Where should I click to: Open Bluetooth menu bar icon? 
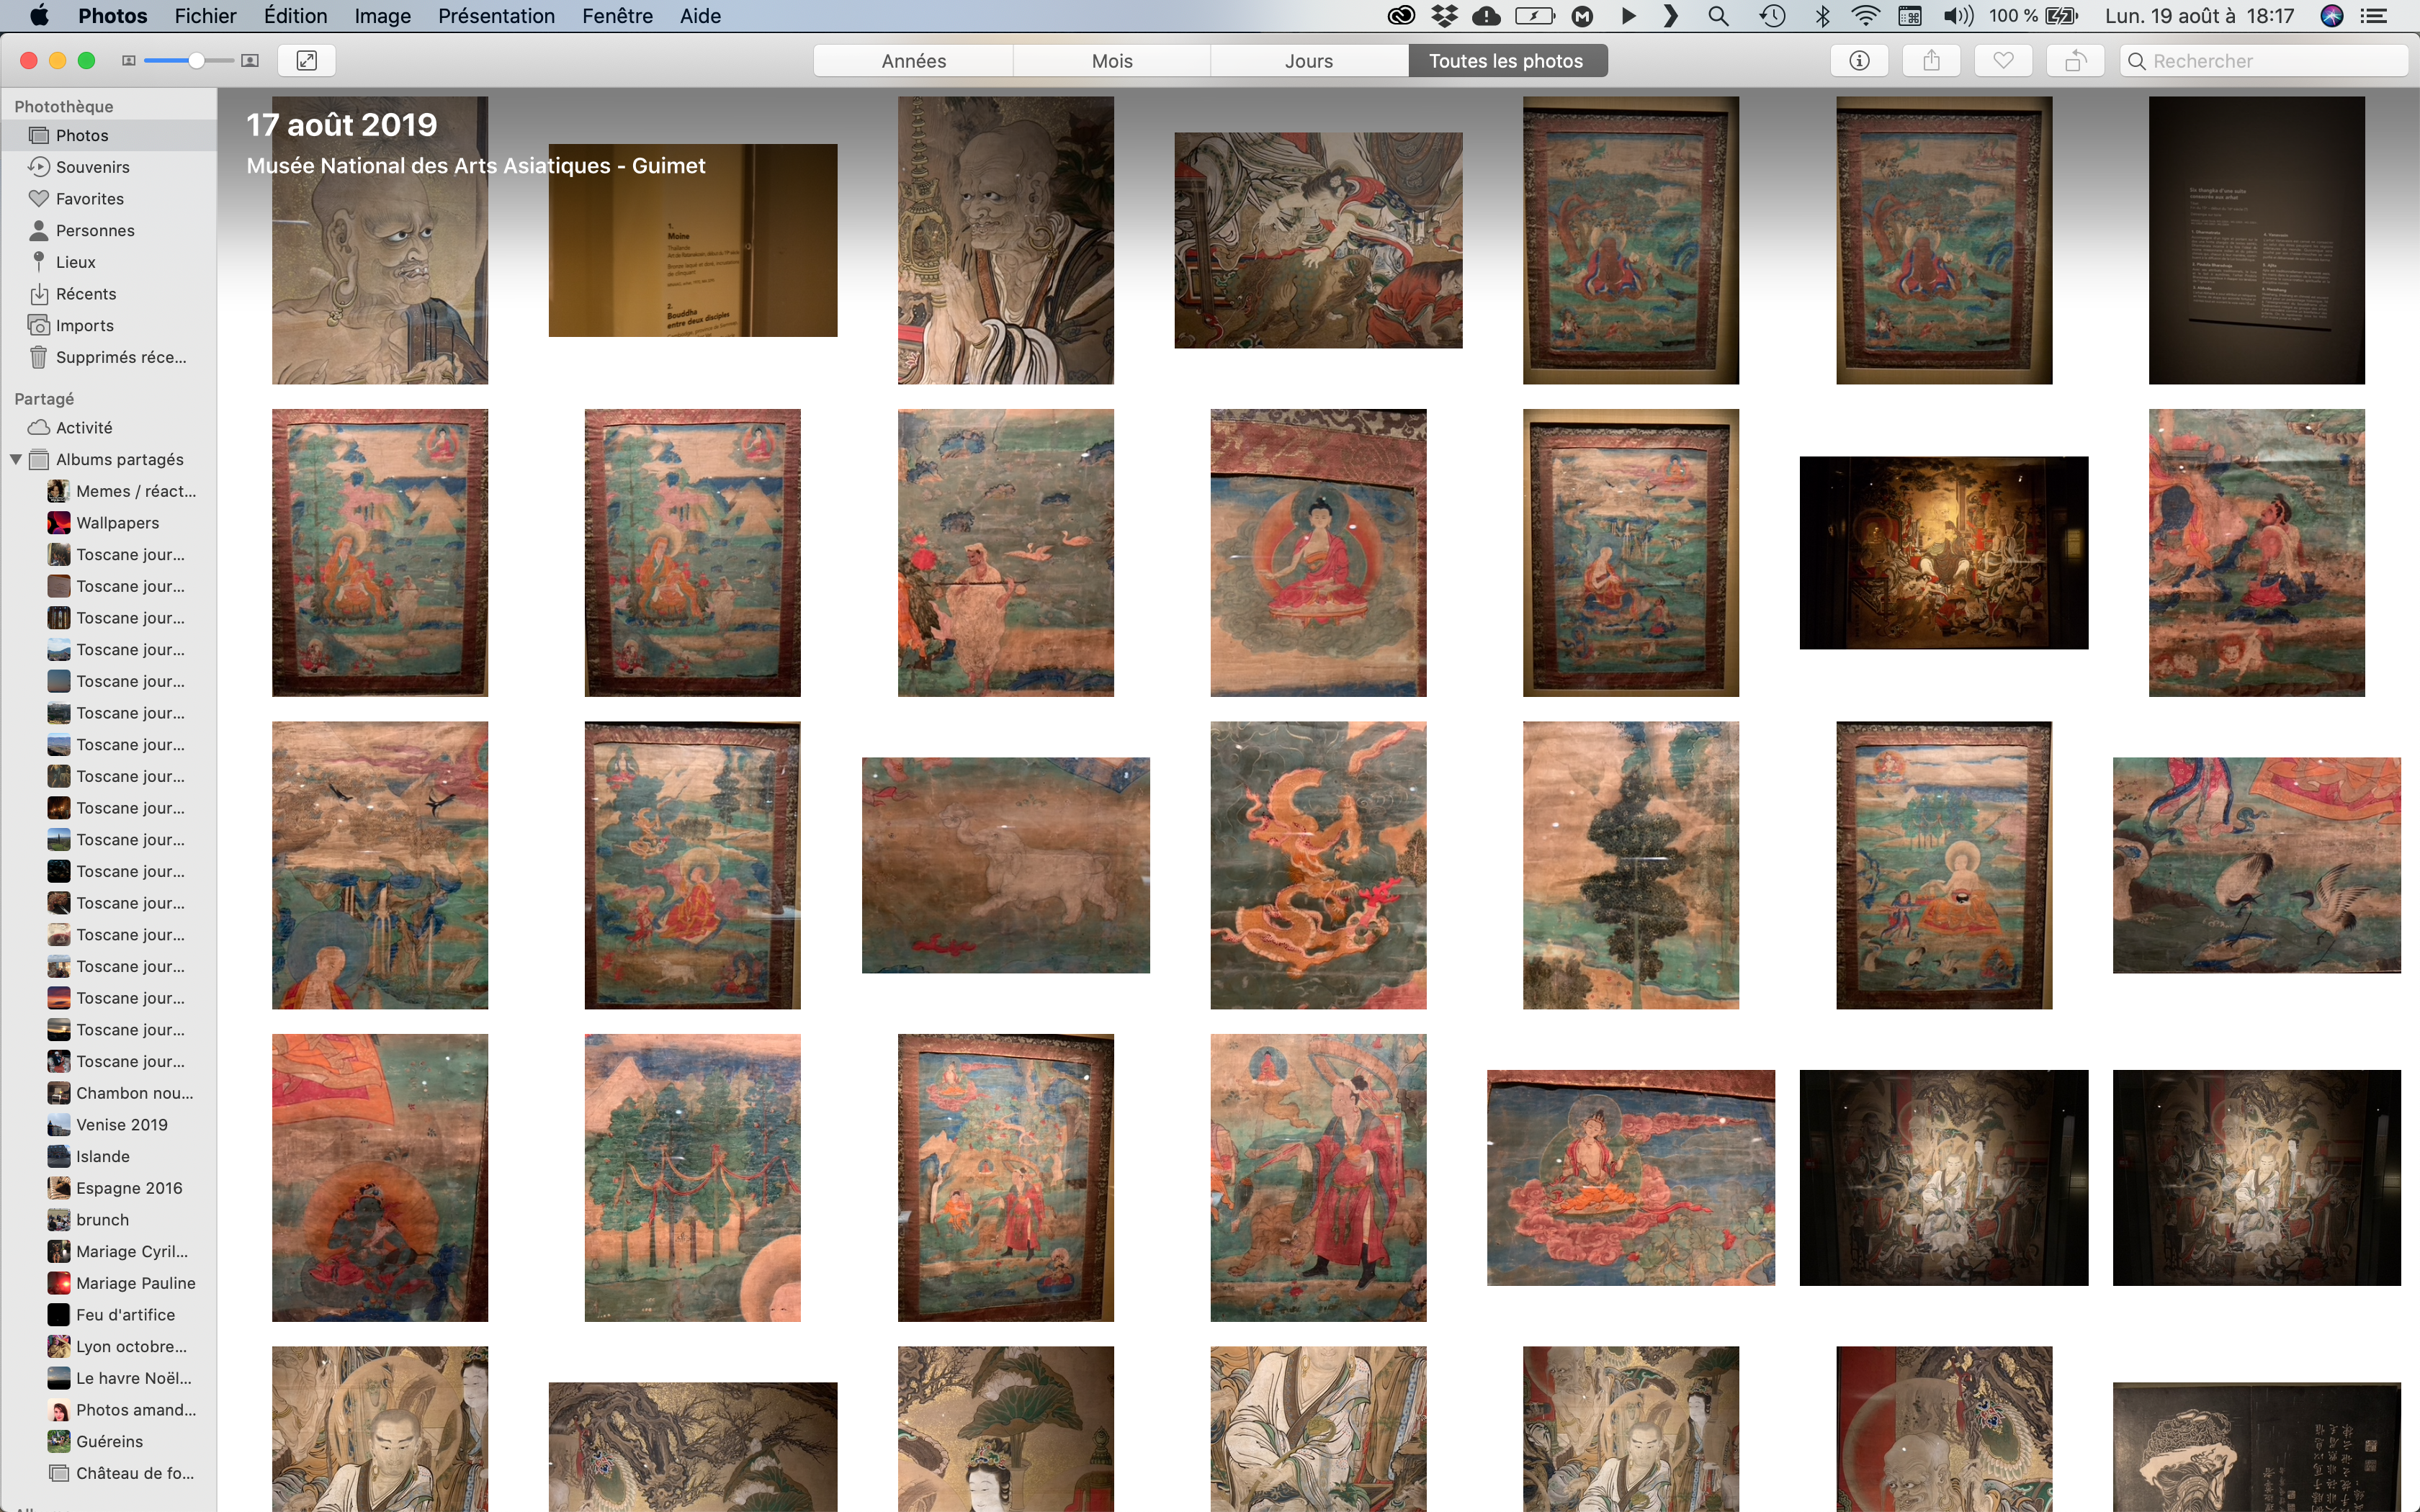click(1822, 16)
